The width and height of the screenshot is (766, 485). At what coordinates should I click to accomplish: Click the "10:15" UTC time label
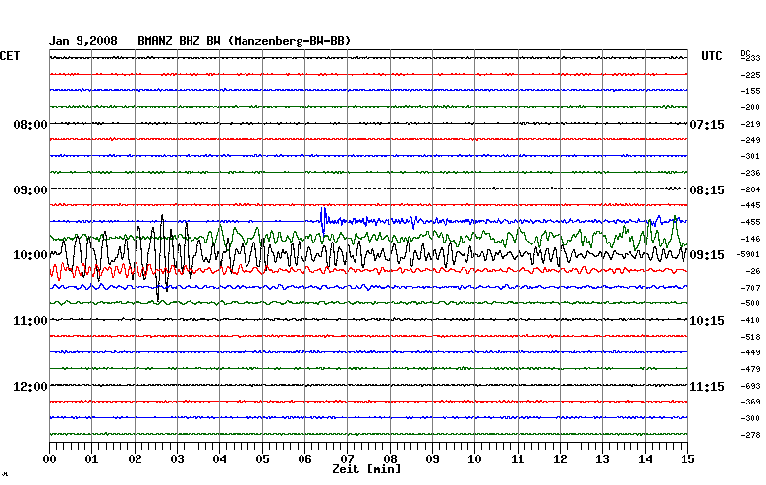(707, 321)
